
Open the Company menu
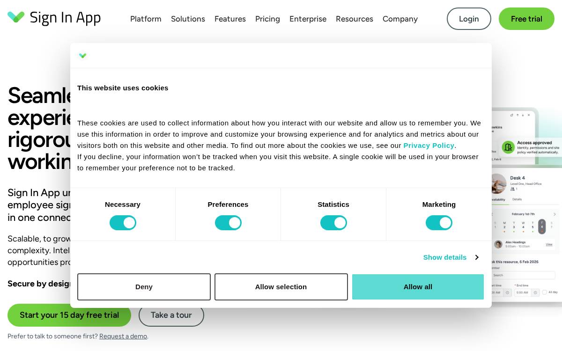click(x=400, y=19)
